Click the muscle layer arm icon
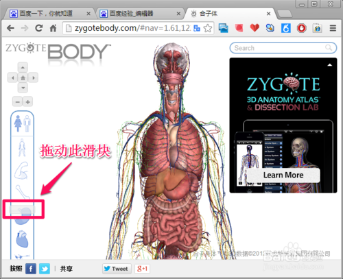This screenshot has width=343, height=279. [22, 171]
